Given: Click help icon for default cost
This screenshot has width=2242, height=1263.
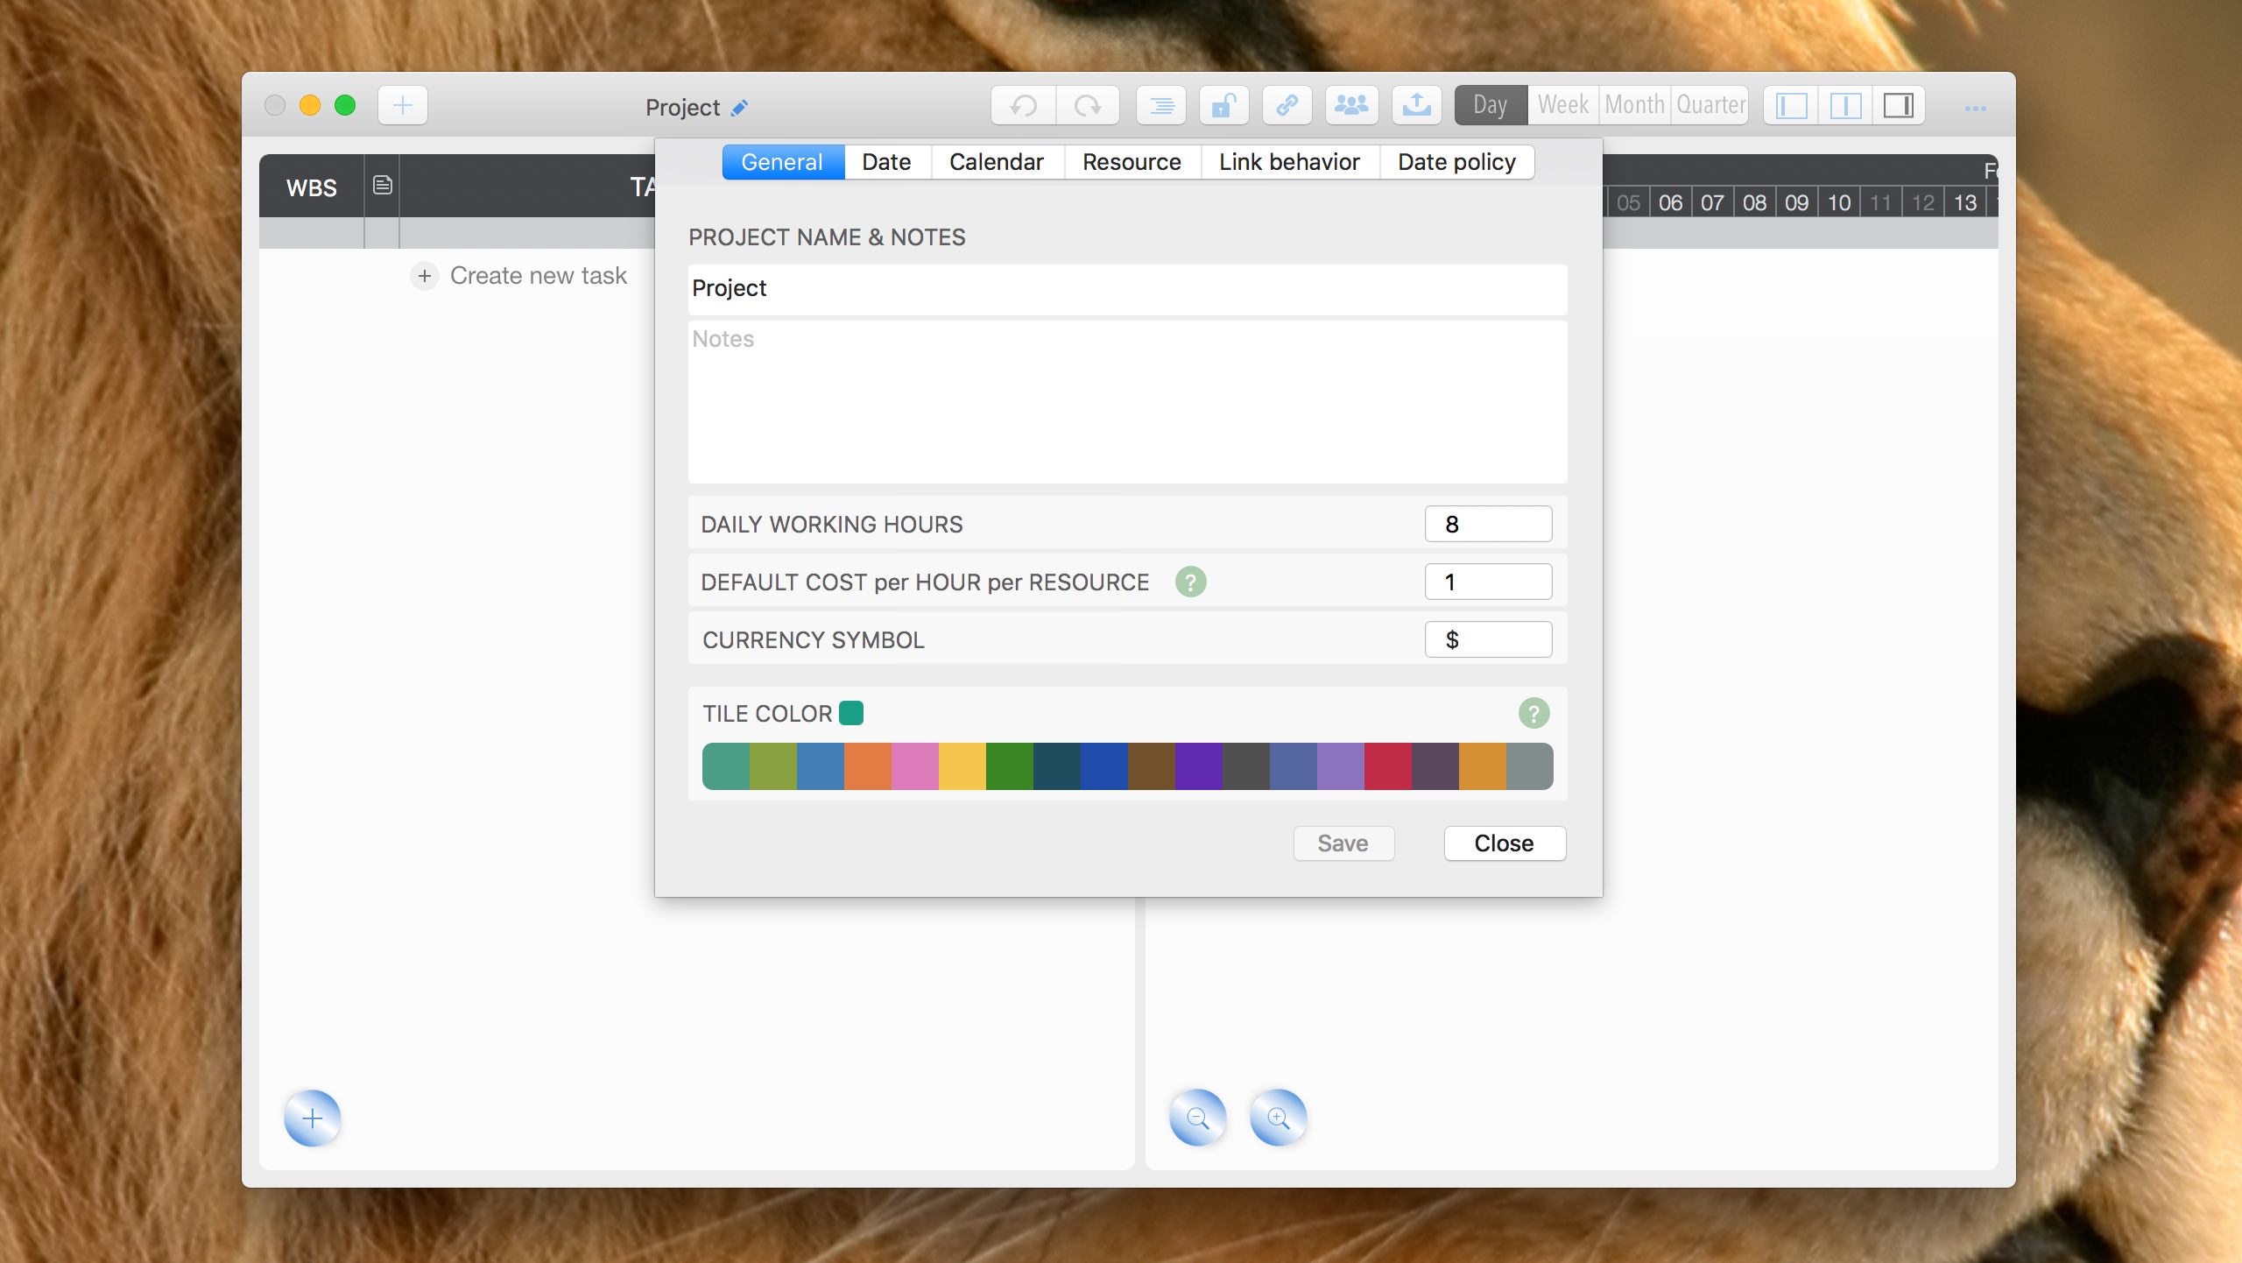Looking at the screenshot, I should point(1190,582).
